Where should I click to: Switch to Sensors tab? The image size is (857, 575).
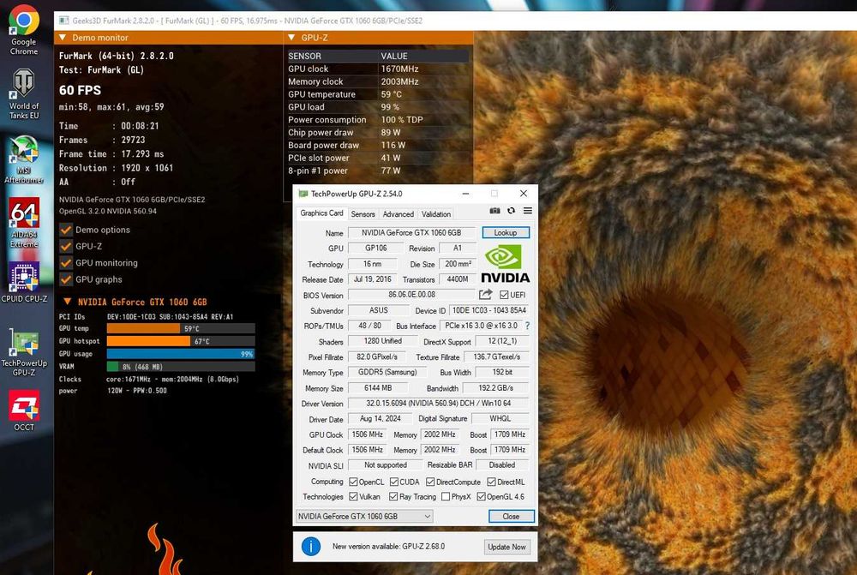coord(363,214)
